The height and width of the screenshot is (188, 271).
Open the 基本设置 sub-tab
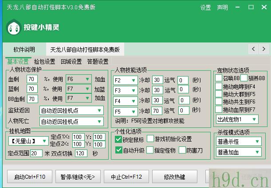click(18, 61)
